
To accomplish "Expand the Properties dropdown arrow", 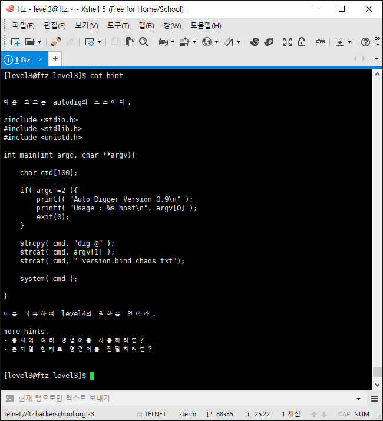I will tap(100, 42).
